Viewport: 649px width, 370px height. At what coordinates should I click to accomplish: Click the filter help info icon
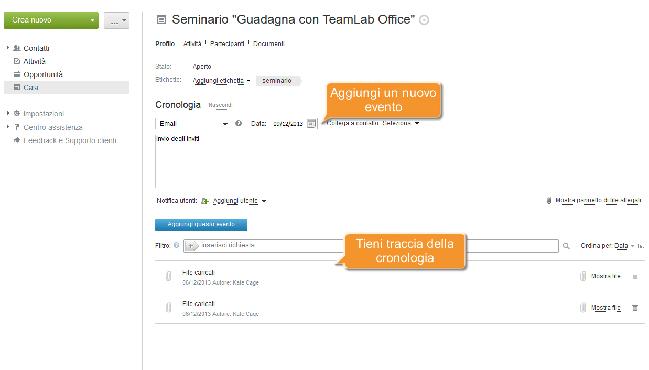(176, 245)
